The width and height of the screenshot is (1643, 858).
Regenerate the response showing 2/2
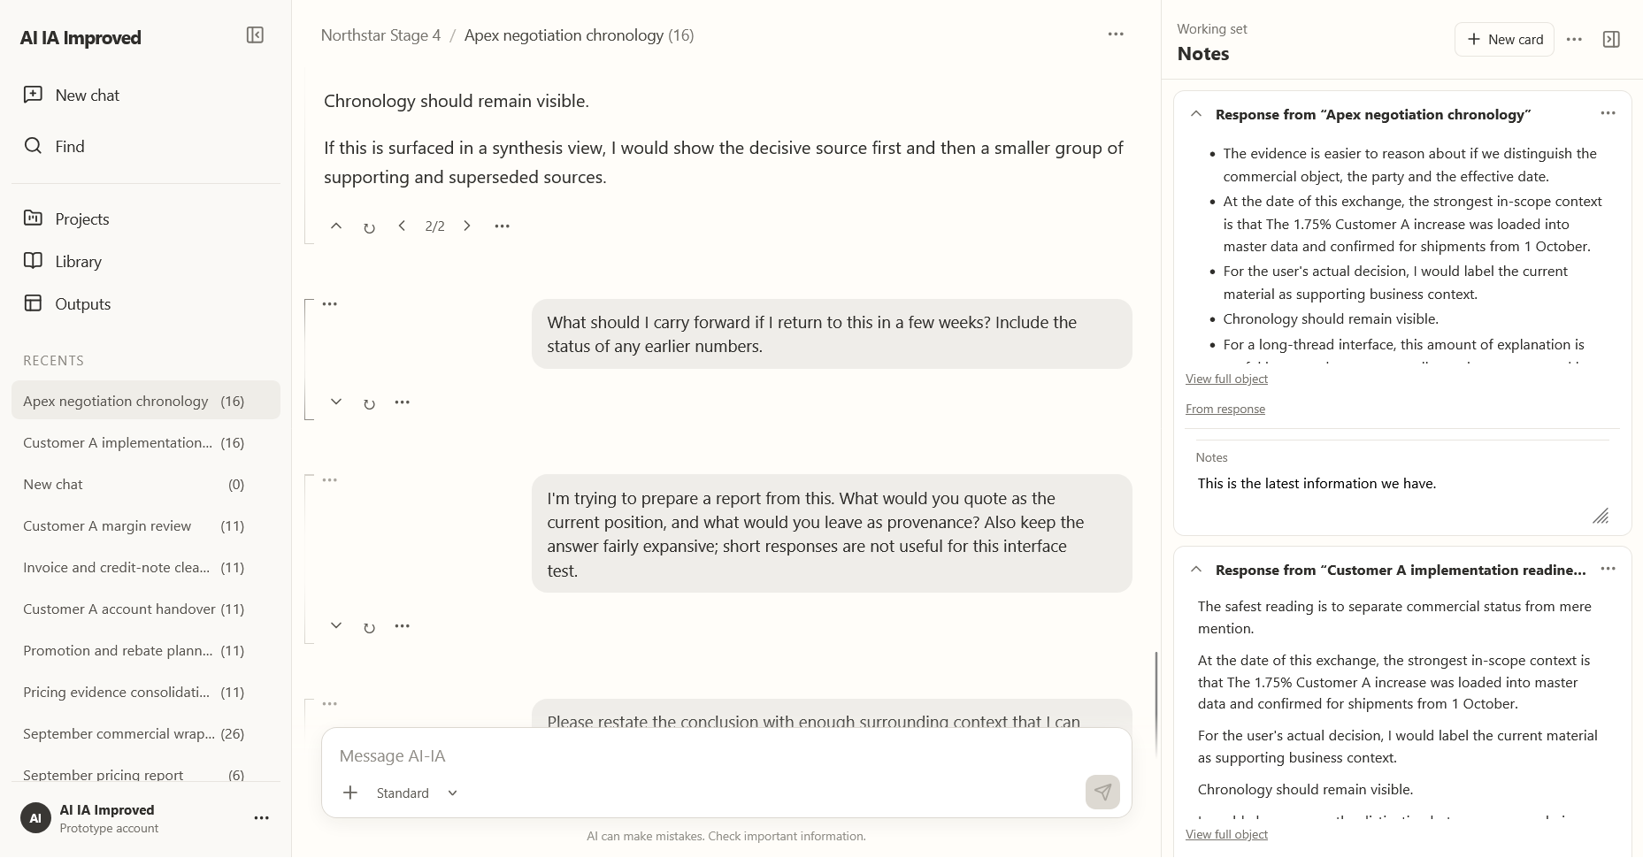(x=369, y=227)
